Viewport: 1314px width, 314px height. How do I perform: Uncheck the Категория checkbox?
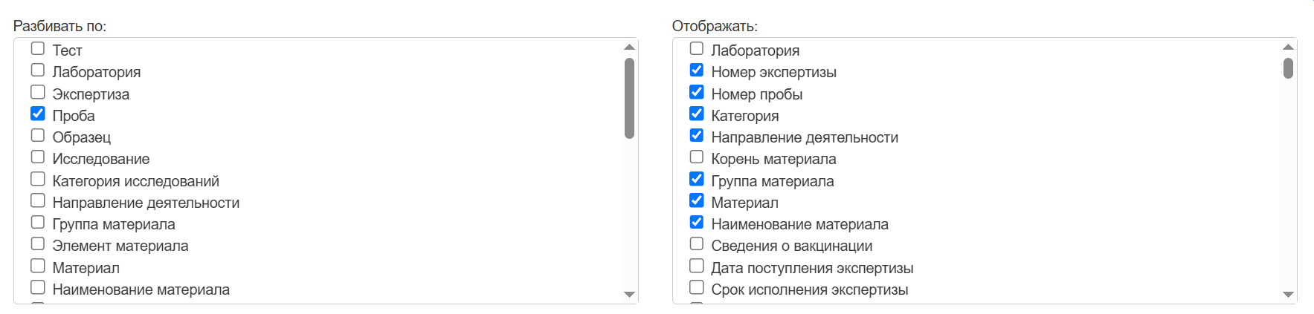[x=697, y=114]
